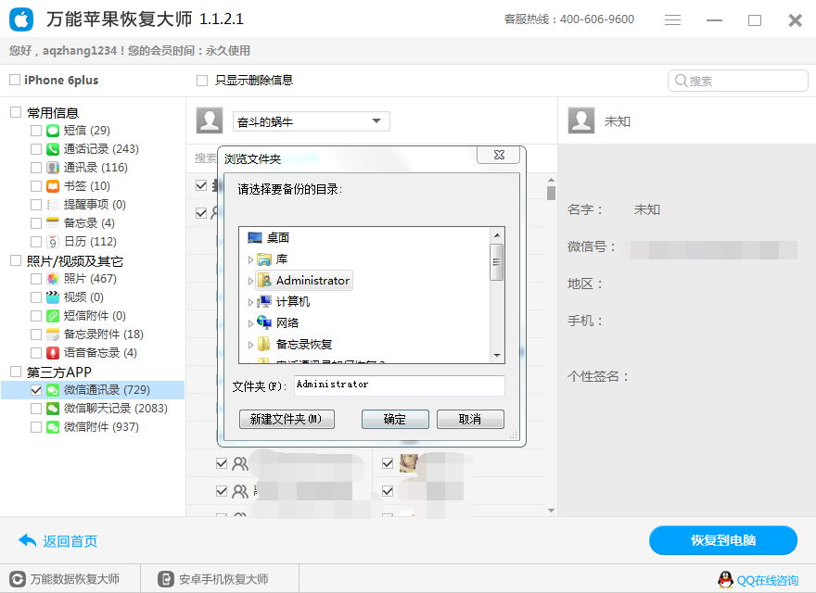Click the notes attachment 备忘录附件 icon

(x=53, y=334)
